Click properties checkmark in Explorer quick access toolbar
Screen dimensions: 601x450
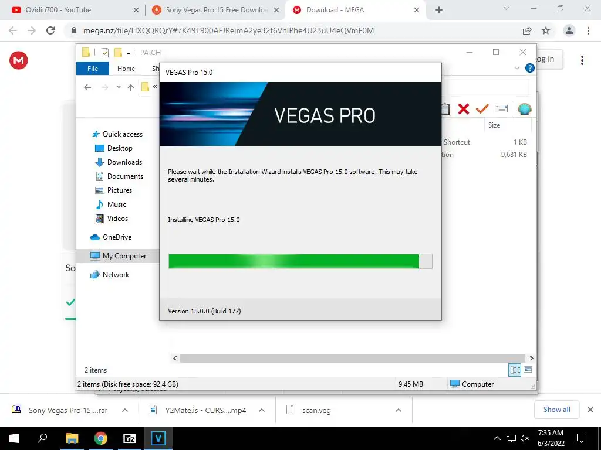104,52
